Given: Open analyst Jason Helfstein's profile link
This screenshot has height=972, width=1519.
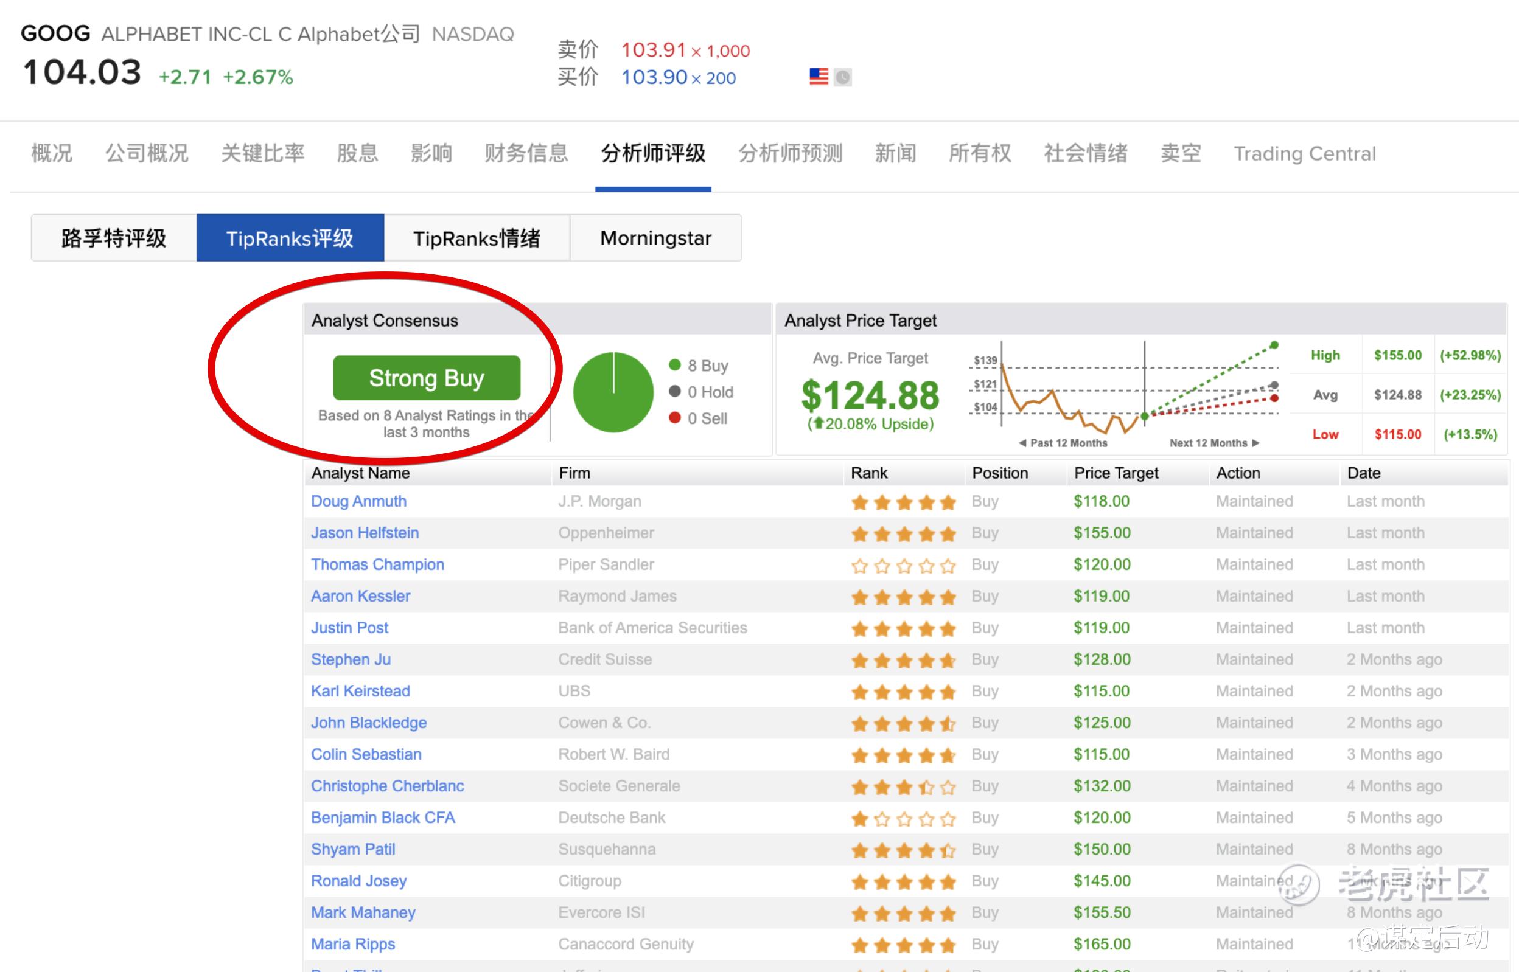Looking at the screenshot, I should (x=365, y=533).
